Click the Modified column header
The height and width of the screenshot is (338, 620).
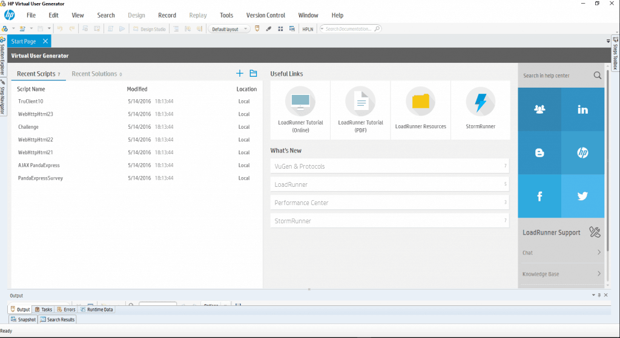[x=137, y=89]
